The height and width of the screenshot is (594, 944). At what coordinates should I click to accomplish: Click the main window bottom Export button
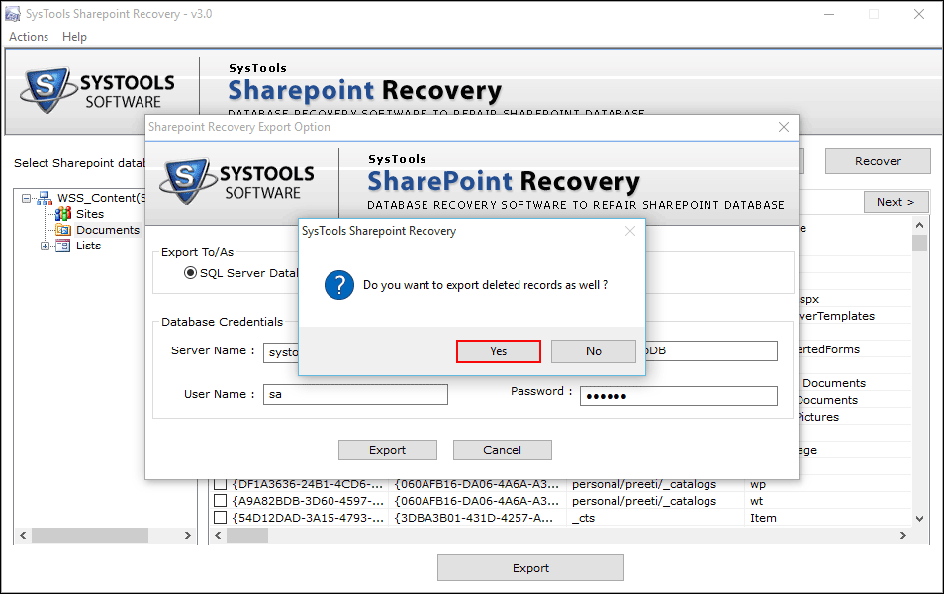tap(530, 568)
